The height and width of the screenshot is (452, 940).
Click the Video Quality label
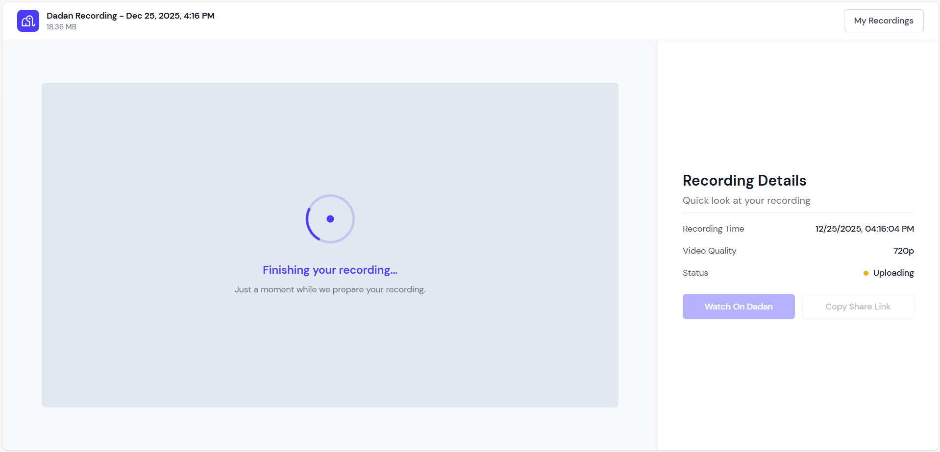(x=709, y=251)
